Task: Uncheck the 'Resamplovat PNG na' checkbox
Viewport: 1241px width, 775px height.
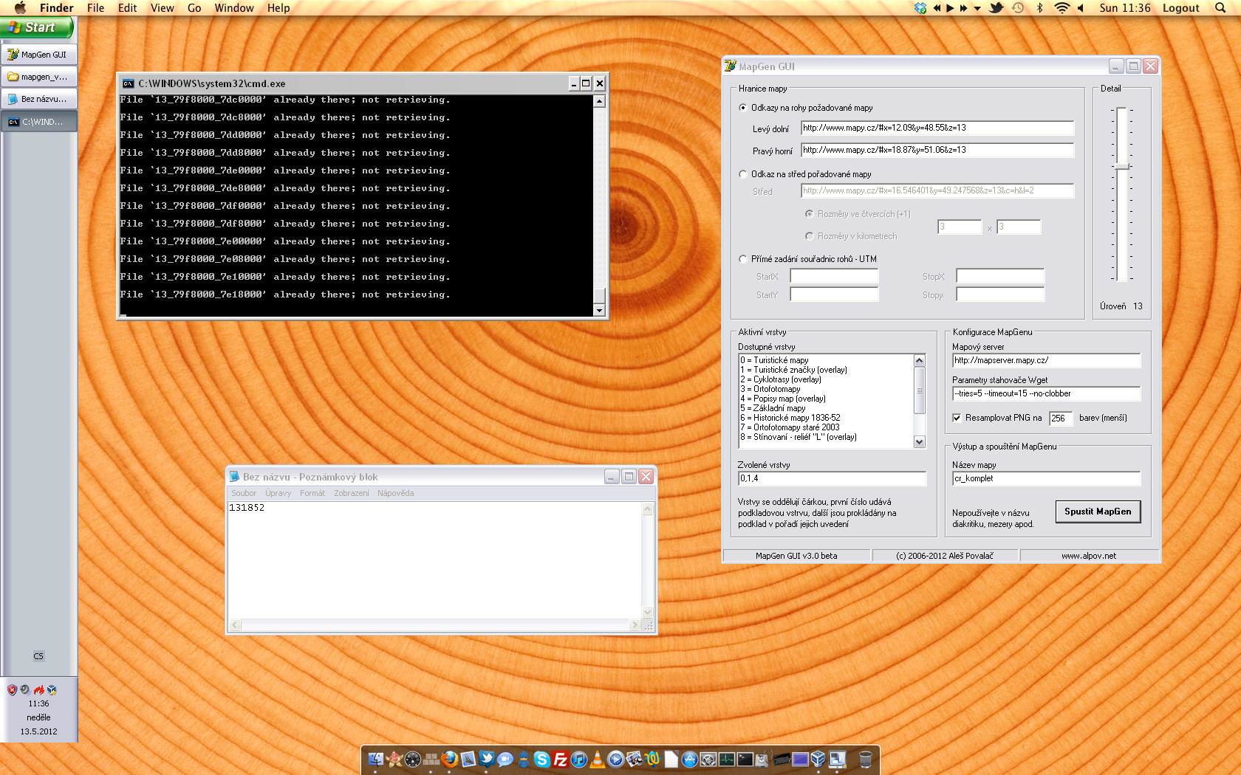Action: (957, 418)
